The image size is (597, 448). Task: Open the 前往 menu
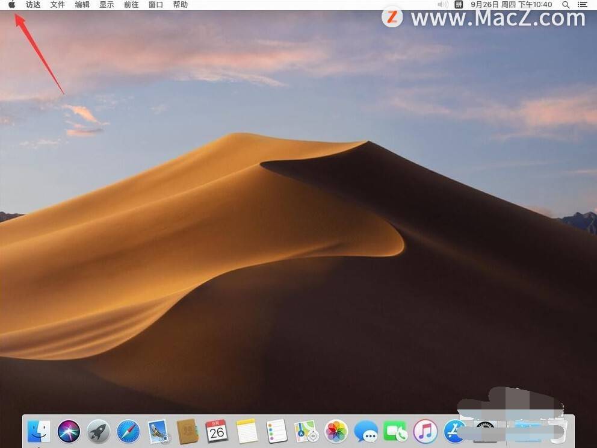point(131,5)
